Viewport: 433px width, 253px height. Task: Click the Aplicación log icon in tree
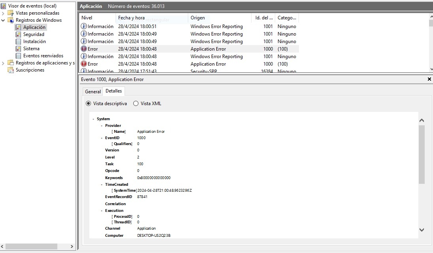coord(18,27)
